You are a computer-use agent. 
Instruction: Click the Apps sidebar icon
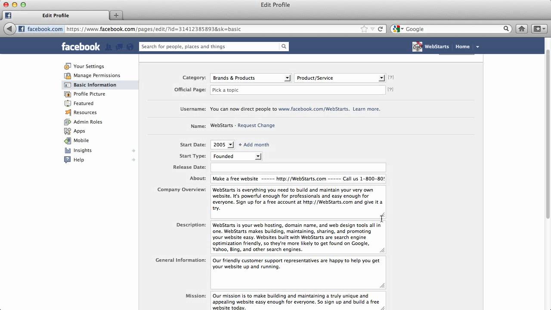click(68, 131)
